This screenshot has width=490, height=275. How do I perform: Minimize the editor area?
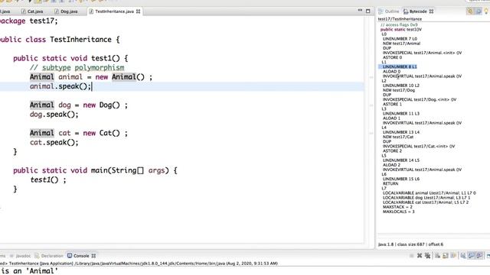360,11
